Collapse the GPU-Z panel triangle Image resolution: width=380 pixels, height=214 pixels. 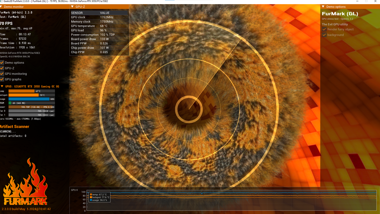coord(73,7)
